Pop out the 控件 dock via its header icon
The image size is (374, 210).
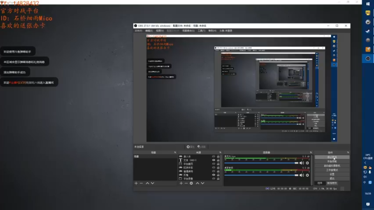click(348, 153)
